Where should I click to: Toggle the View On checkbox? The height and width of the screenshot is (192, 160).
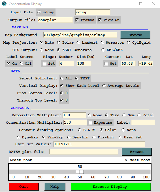[100, 20]
